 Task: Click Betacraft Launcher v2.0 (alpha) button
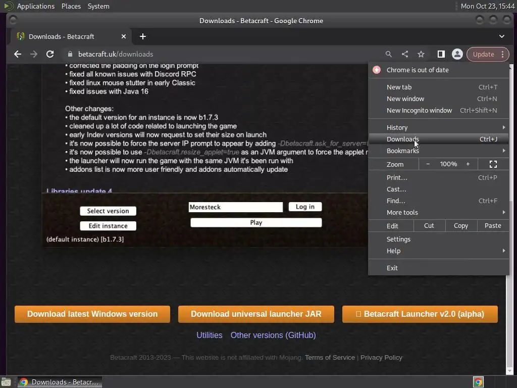(420, 314)
